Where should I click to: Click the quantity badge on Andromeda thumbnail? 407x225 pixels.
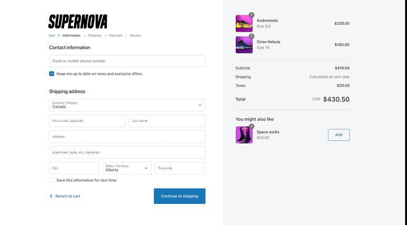251,15
